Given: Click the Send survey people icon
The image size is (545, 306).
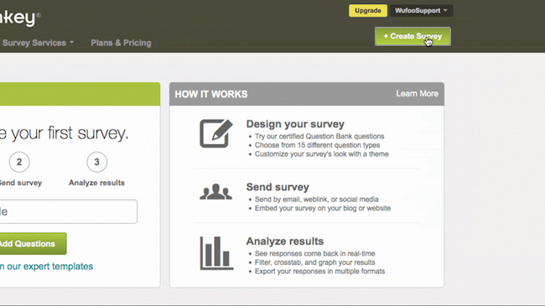Looking at the screenshot, I should pos(215,192).
